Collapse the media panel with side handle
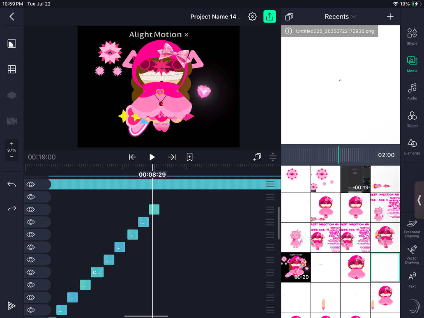The width and height of the screenshot is (424, 318). coord(419,200)
